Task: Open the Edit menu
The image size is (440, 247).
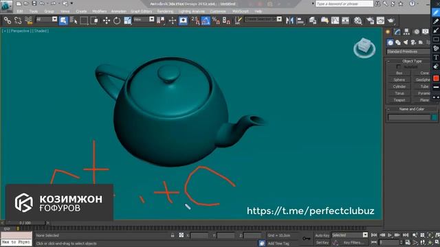Action: [20, 12]
